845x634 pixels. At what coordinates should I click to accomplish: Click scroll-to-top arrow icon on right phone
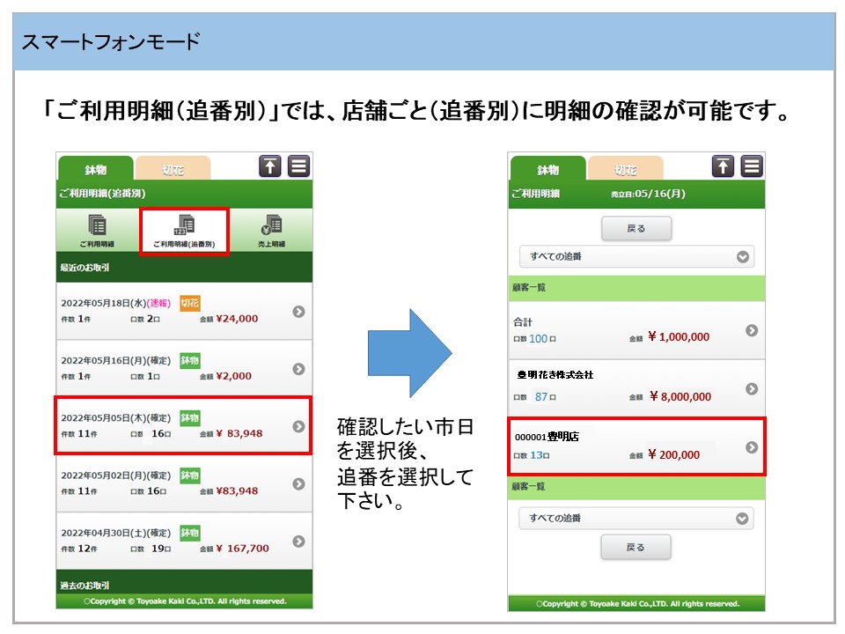tap(722, 166)
